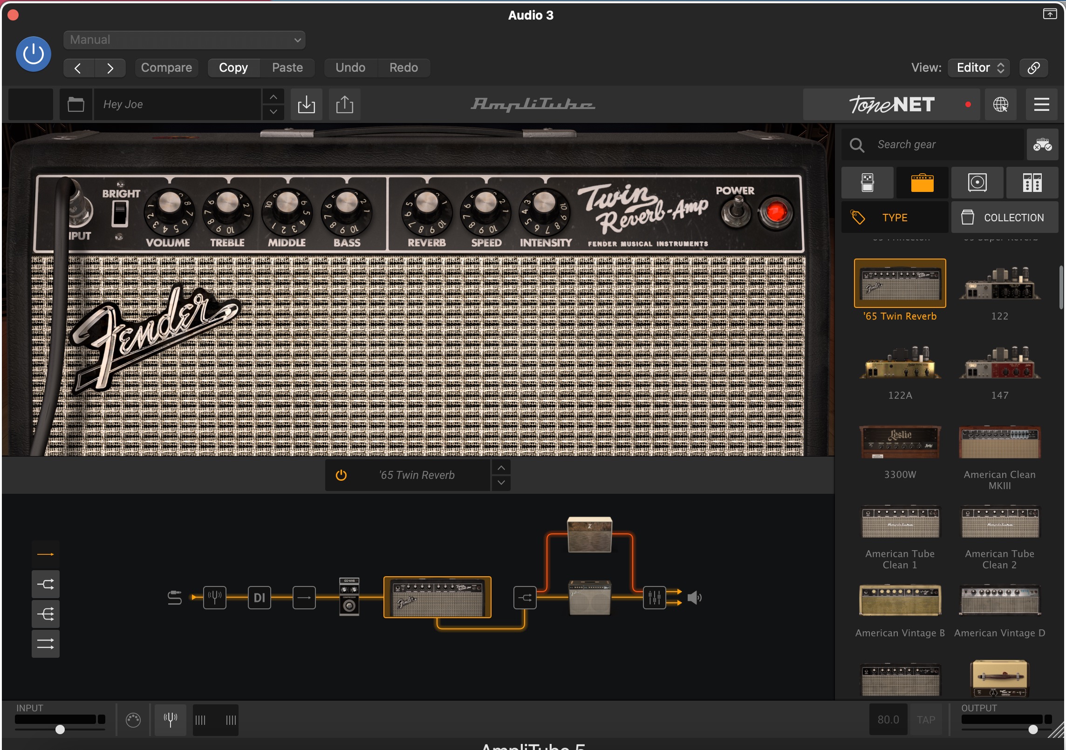Screen dimensions: 1066x750
Task: Click the TAP tempo button
Action: [926, 720]
